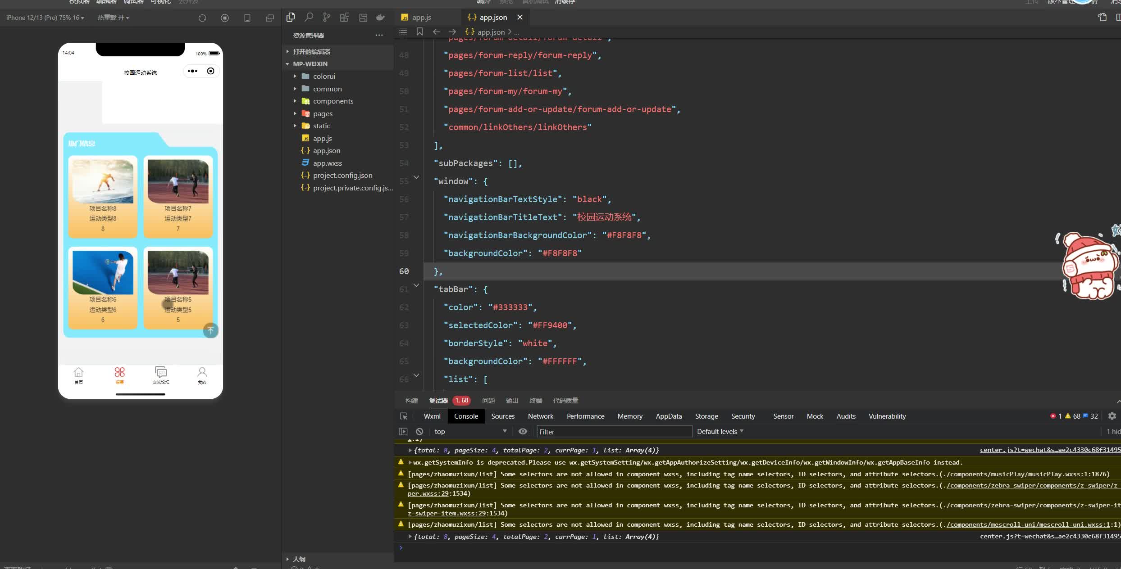This screenshot has width=1121, height=569.
Task: Toggle the hot reload 热重载 option
Action: [x=113, y=18]
